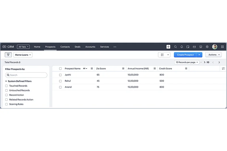Viewport: 227px width, 151px height.
Task: Open the search magnifier in top bar
Action: click(175, 47)
